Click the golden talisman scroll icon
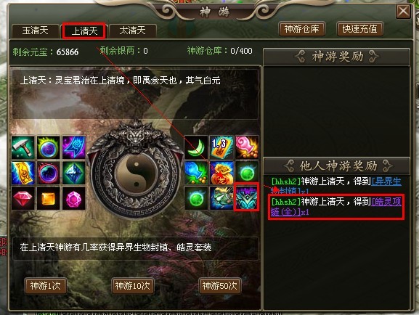Screen dimensions: 419x315 pyautogui.click(x=23, y=173)
